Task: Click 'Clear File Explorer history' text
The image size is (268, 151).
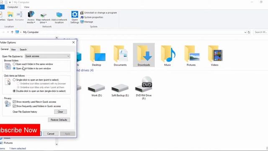Action: pyautogui.click(x=25, y=112)
